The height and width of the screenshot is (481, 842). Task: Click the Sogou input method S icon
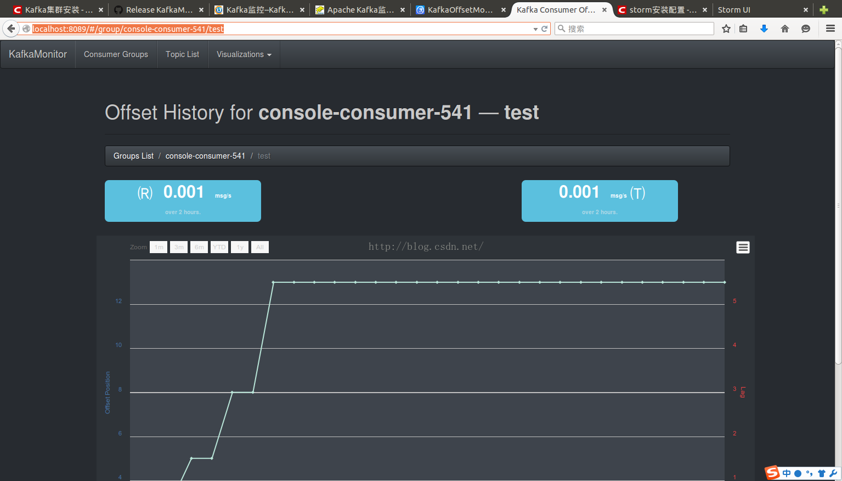(772, 473)
